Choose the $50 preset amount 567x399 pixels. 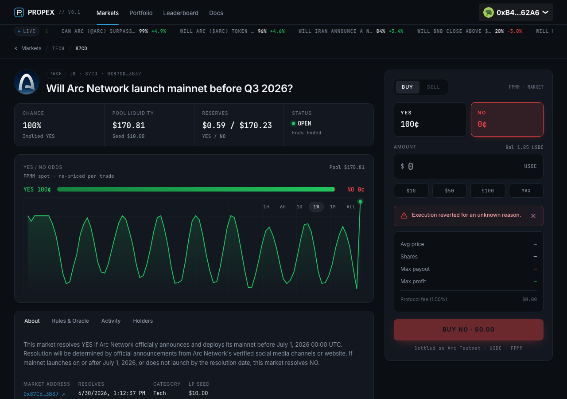point(450,191)
